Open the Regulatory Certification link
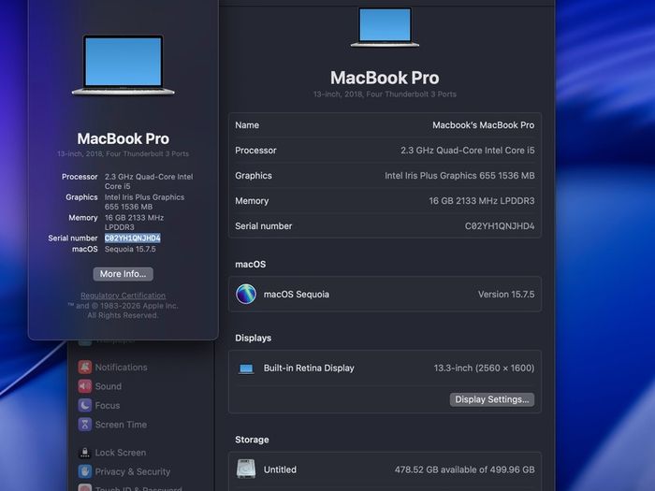Image resolution: width=655 pixels, height=491 pixels. tap(123, 296)
